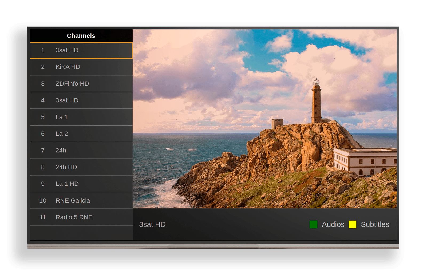This screenshot has height=275, width=427.
Task: Open channel 9 La 1 HD
Action: tap(81, 184)
